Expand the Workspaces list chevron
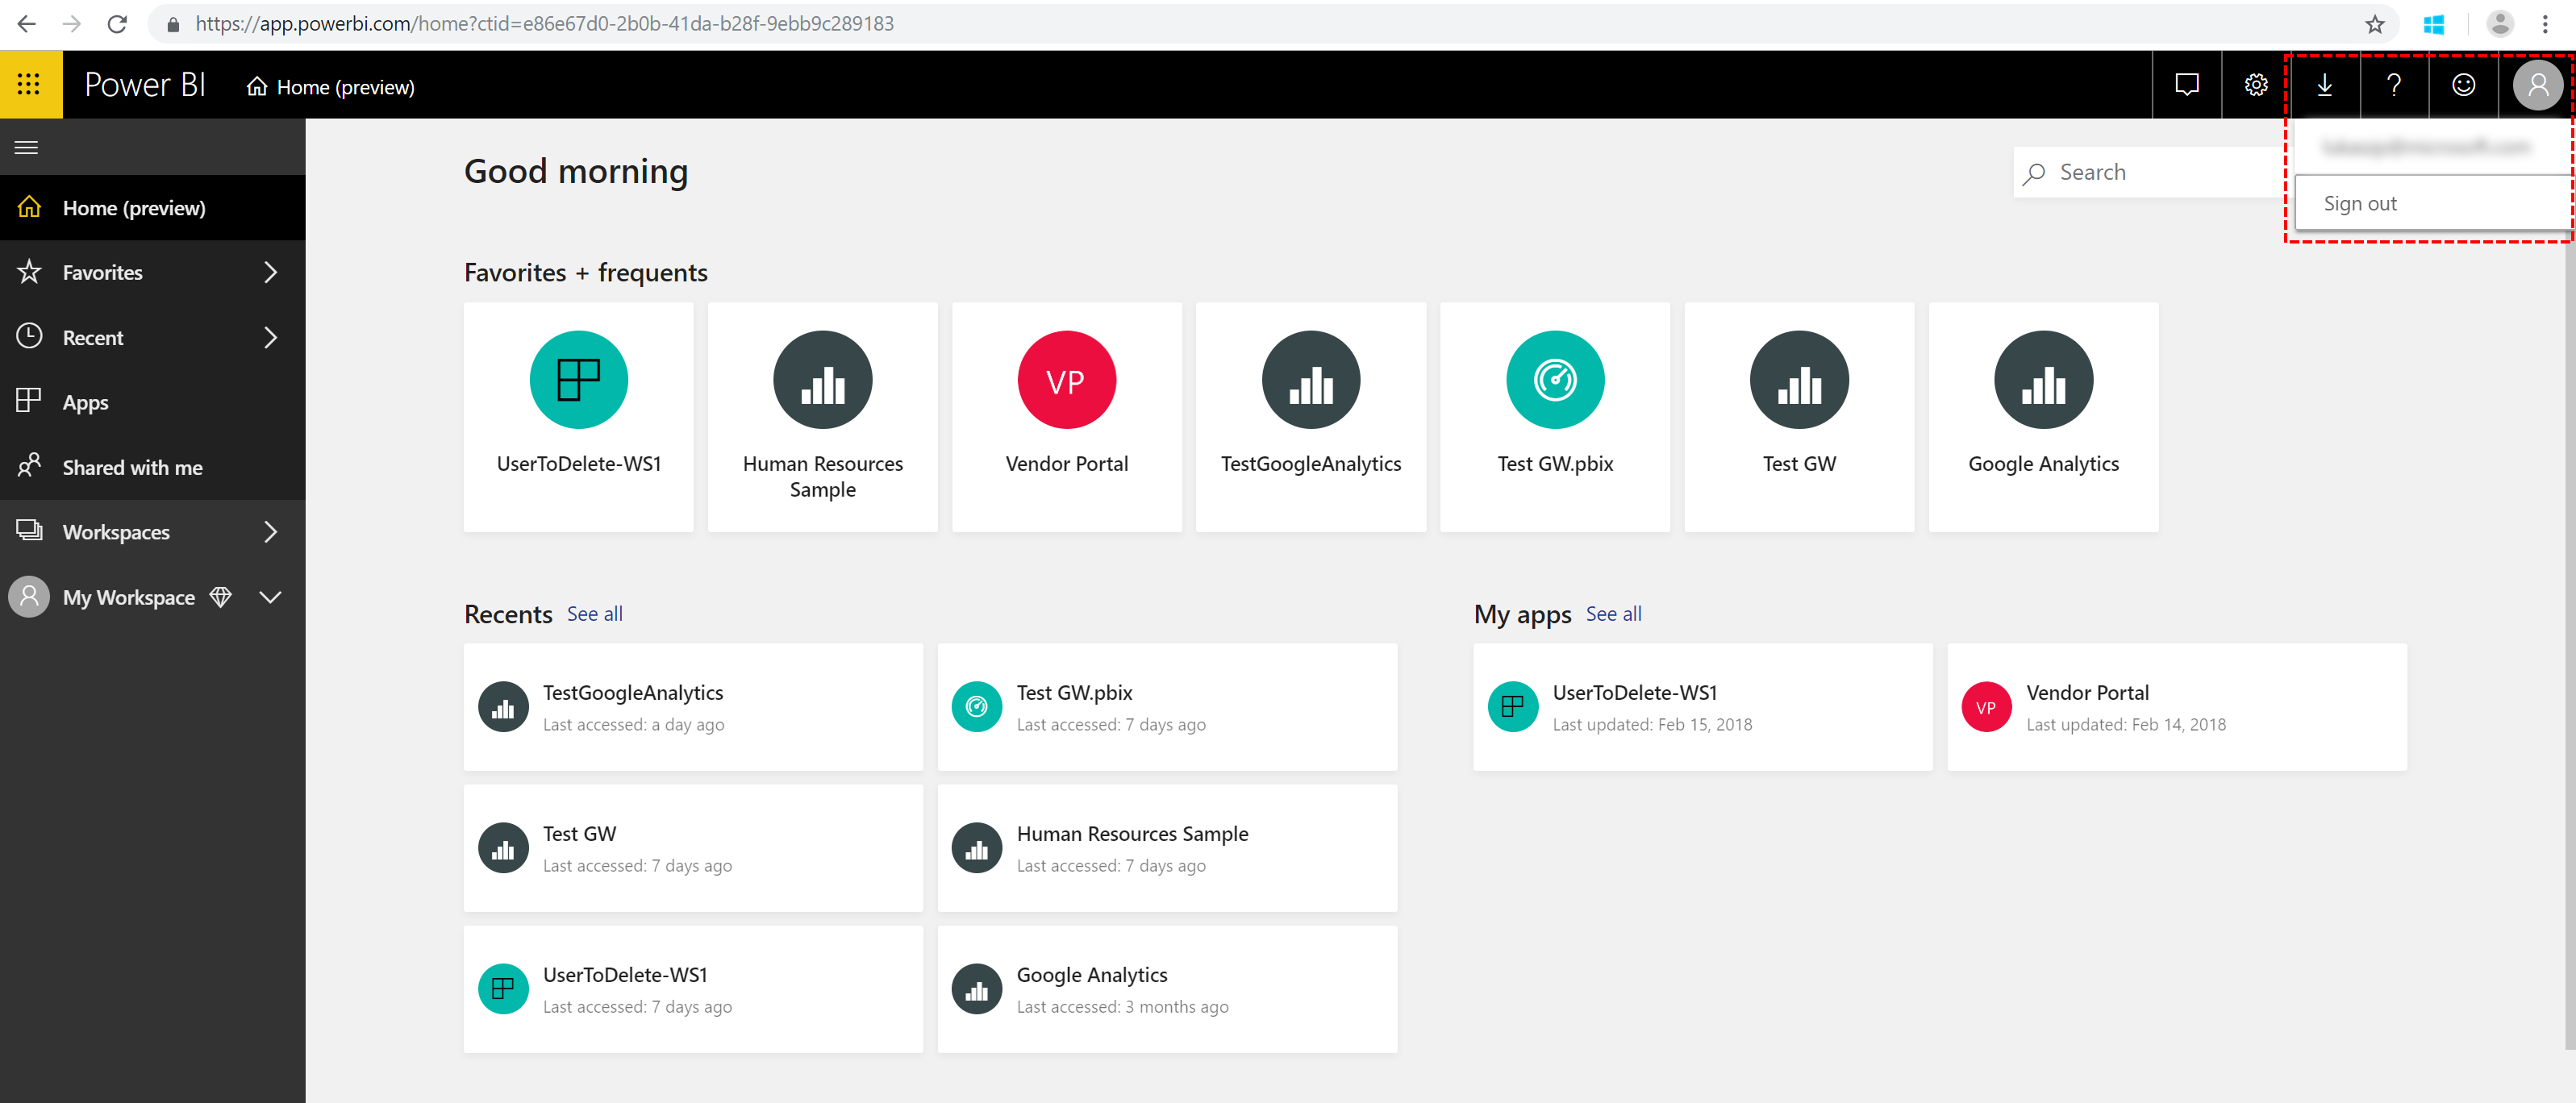2576x1103 pixels. 270,531
